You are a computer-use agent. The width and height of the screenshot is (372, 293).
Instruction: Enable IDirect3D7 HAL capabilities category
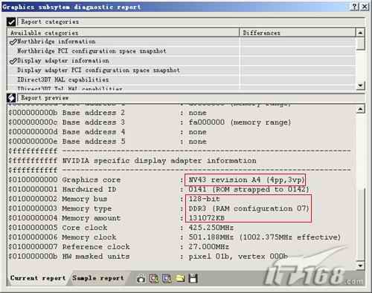tap(63, 80)
